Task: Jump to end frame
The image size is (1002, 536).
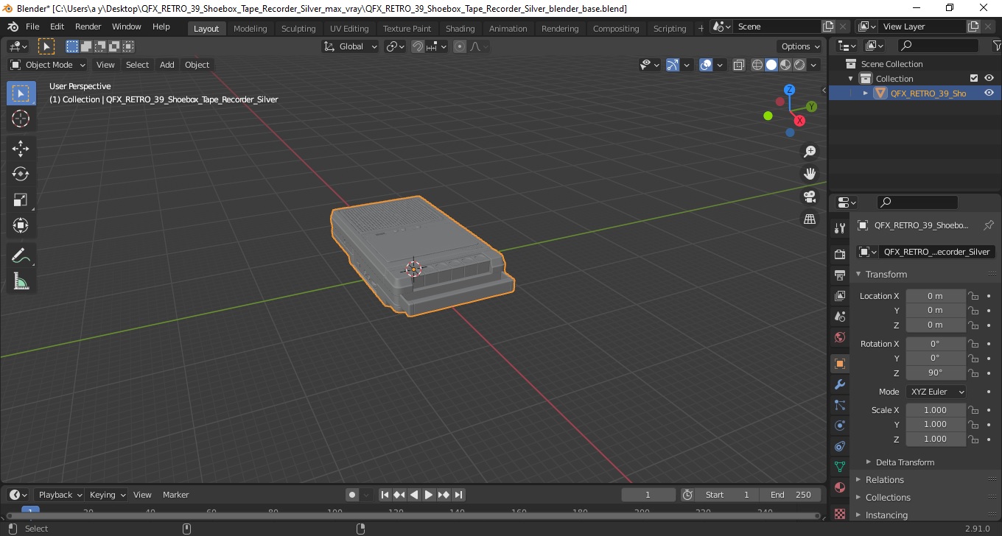Action: point(458,495)
